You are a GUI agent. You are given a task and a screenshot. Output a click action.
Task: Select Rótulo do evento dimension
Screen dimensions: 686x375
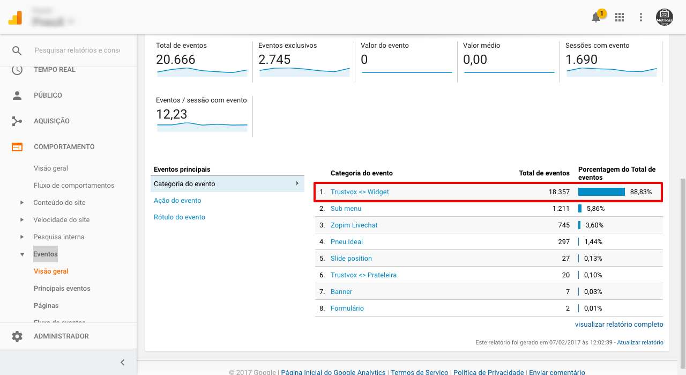pyautogui.click(x=180, y=217)
